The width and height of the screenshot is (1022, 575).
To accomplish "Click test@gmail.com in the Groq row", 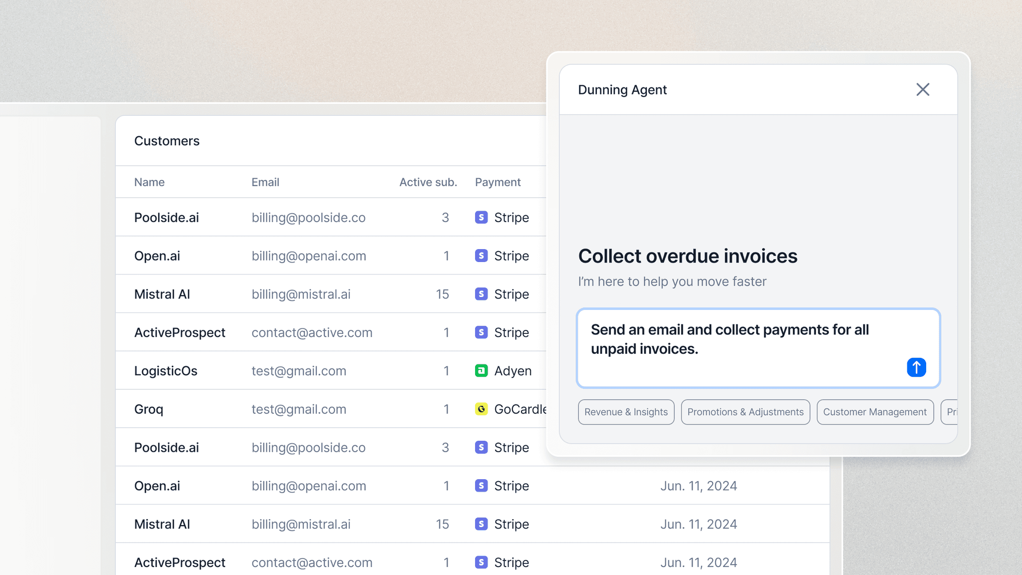I will click(299, 409).
